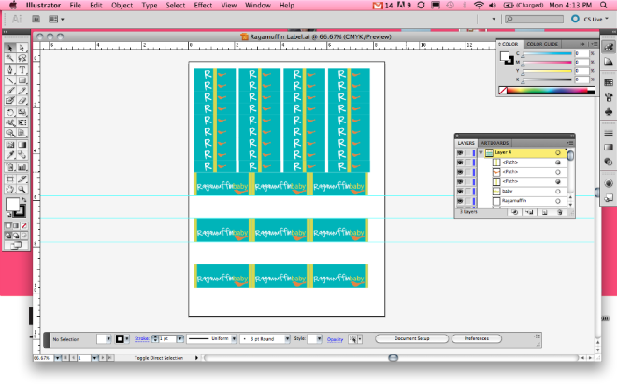Select the Free Transform tool
The image size is (617, 386).
(22, 122)
